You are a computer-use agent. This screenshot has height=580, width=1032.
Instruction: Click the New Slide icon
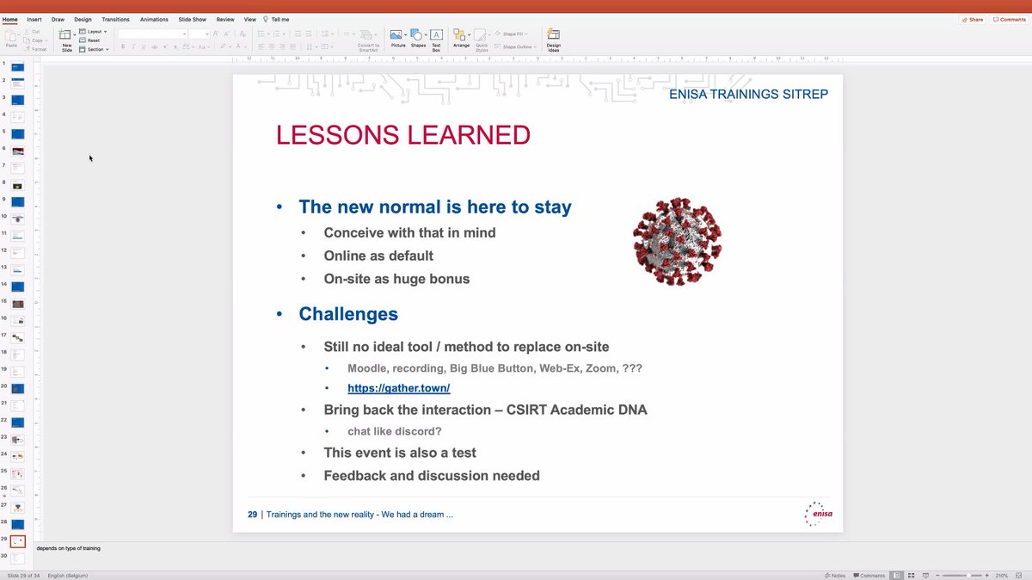66,35
